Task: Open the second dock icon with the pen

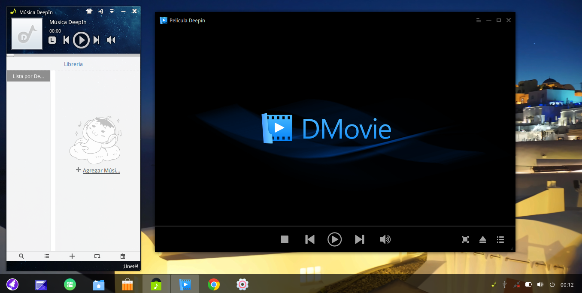Action: 42,284
